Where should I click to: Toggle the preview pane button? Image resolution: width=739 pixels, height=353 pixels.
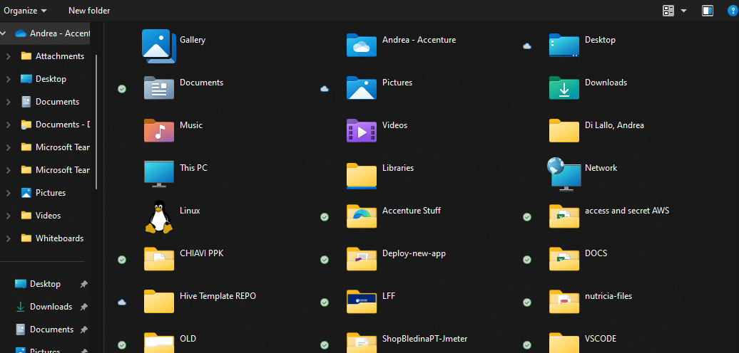(x=708, y=11)
